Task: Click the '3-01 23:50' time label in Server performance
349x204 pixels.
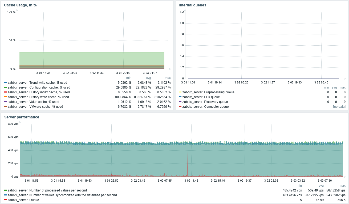Action: (x=111, y=181)
